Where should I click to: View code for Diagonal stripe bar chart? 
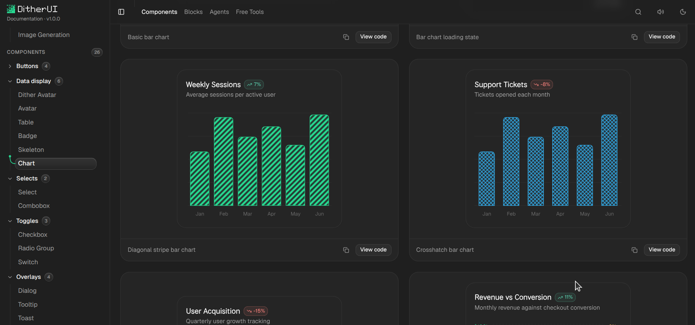point(373,250)
